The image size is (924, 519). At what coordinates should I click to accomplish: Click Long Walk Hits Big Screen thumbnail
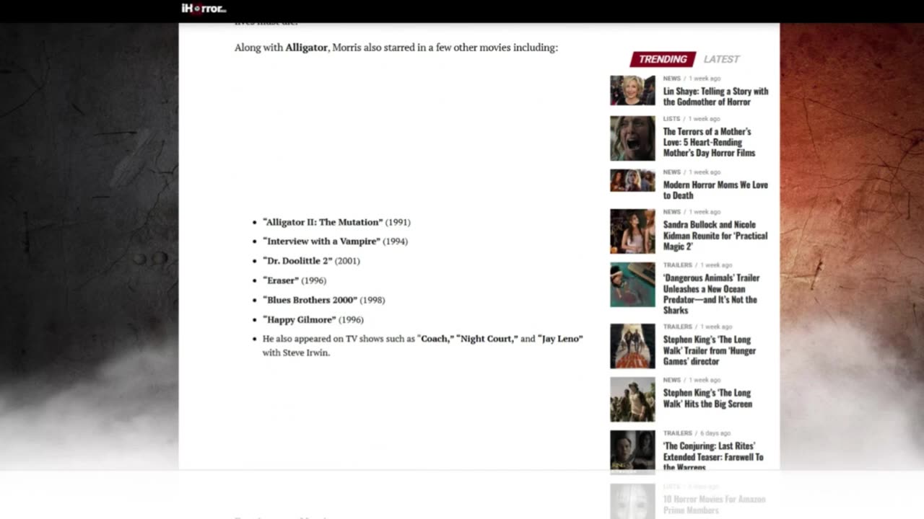click(632, 399)
